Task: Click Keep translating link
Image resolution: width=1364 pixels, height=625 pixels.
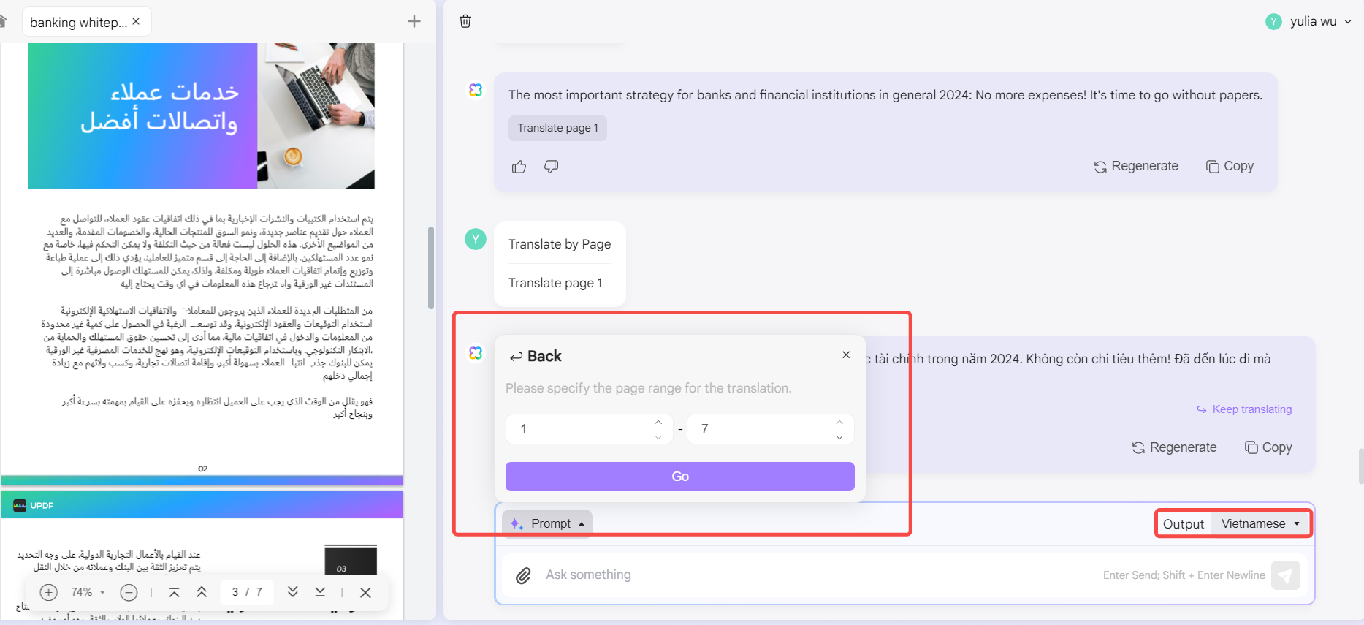Action: (x=1244, y=409)
